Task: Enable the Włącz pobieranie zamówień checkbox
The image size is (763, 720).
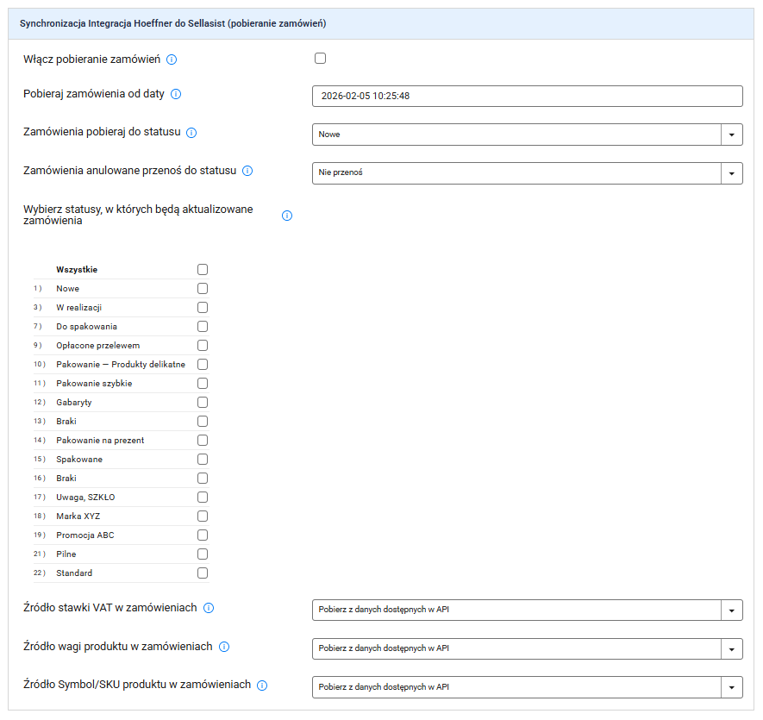Action: [x=320, y=59]
